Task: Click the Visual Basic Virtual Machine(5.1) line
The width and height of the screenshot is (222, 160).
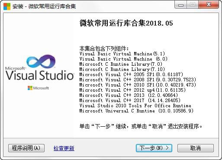Action: pos(122,54)
